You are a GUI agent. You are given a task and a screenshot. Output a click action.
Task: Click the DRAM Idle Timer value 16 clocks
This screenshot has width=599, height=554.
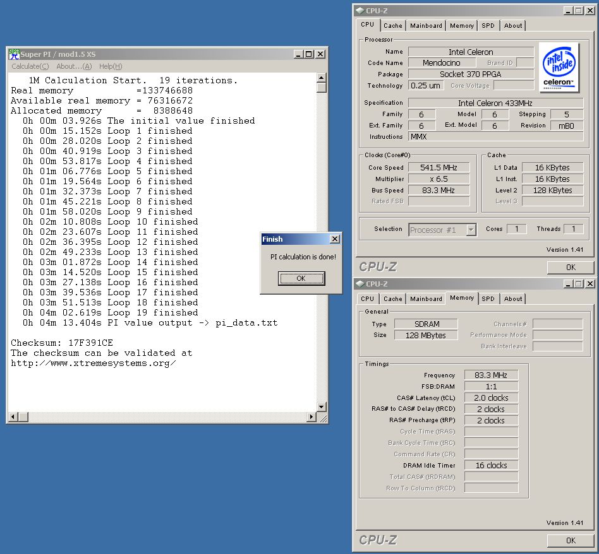492,466
